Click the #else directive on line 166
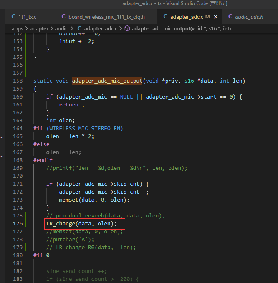Viewport: 278px width, 283px height. click(41, 144)
